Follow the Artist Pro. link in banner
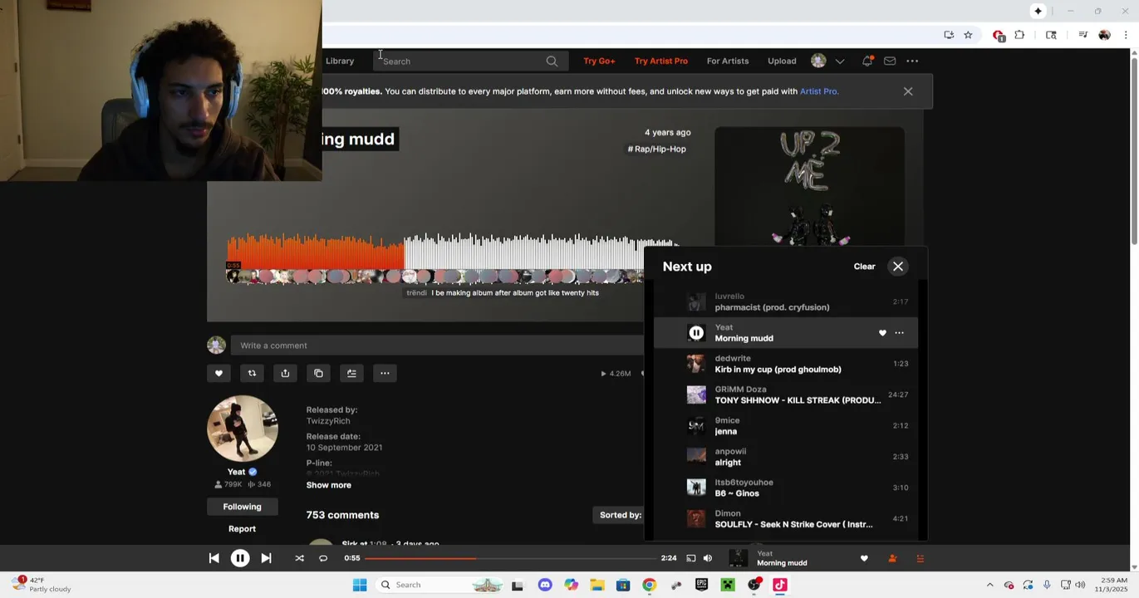Image resolution: width=1139 pixels, height=598 pixels. pyautogui.click(x=819, y=91)
